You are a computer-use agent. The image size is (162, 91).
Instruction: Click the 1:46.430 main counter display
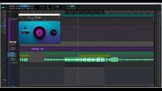[42, 6]
